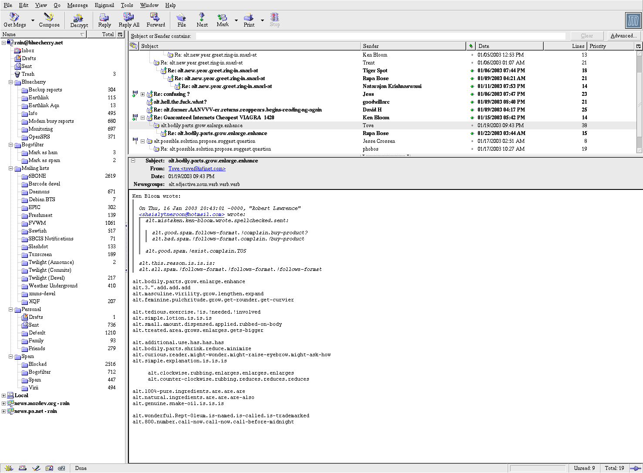
Task: Collapse the Bluecherry folder group
Action: tap(11, 82)
